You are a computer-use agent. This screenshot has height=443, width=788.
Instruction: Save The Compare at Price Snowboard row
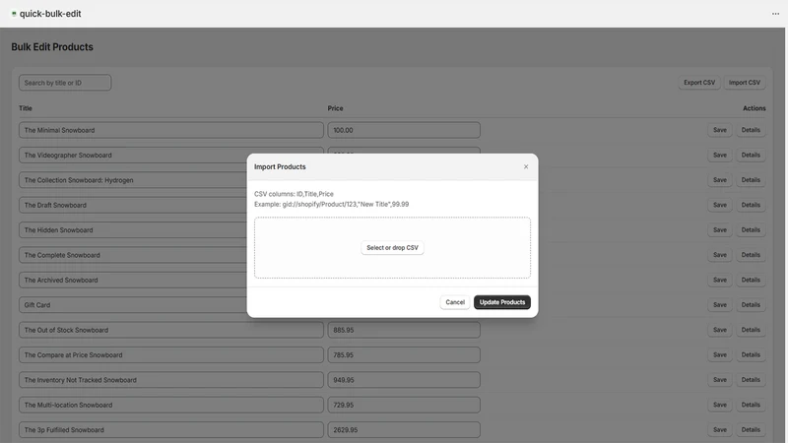pos(720,354)
